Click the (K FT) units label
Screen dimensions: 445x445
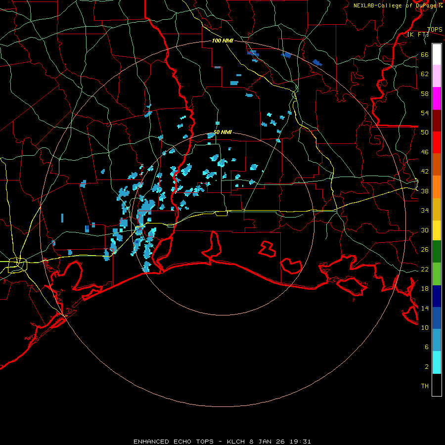coord(418,35)
